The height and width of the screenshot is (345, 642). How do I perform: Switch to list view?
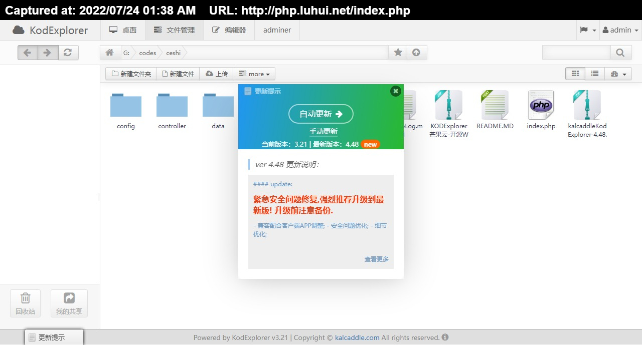coord(595,74)
